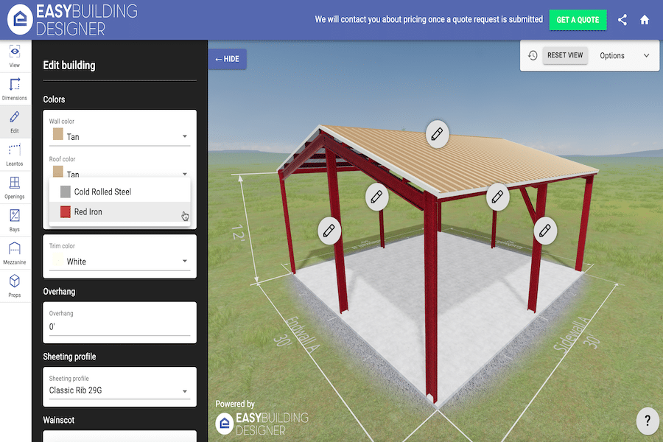Expand the Options dropdown
Screen dimensions: 663x442
(x=624, y=55)
